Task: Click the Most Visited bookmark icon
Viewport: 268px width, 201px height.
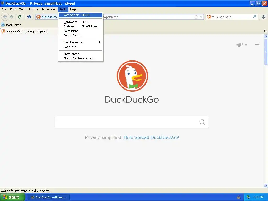Action: [x=3, y=25]
